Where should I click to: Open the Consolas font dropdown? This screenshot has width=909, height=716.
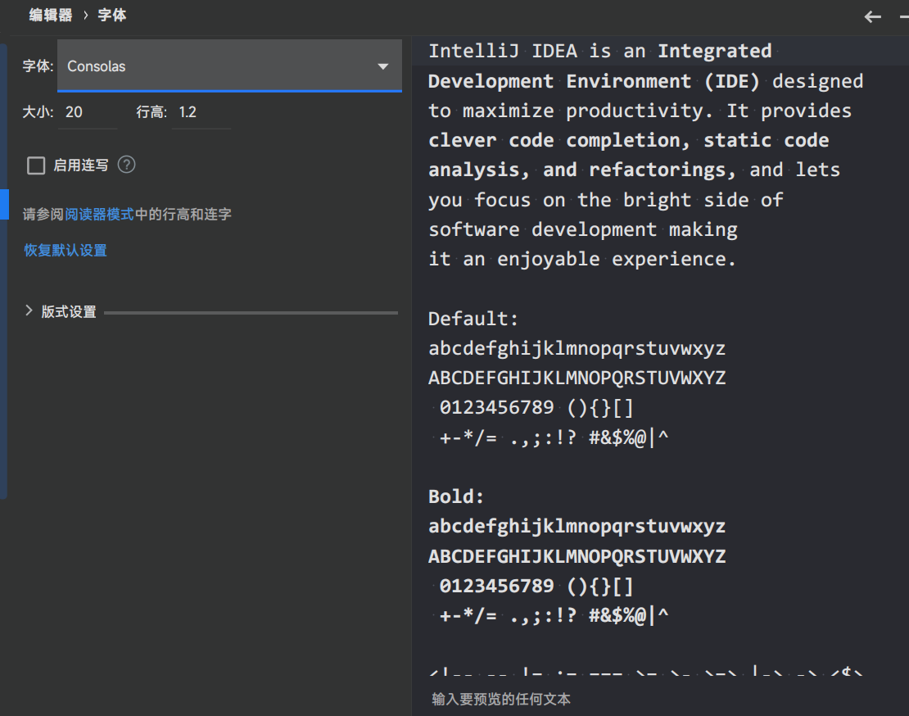229,66
